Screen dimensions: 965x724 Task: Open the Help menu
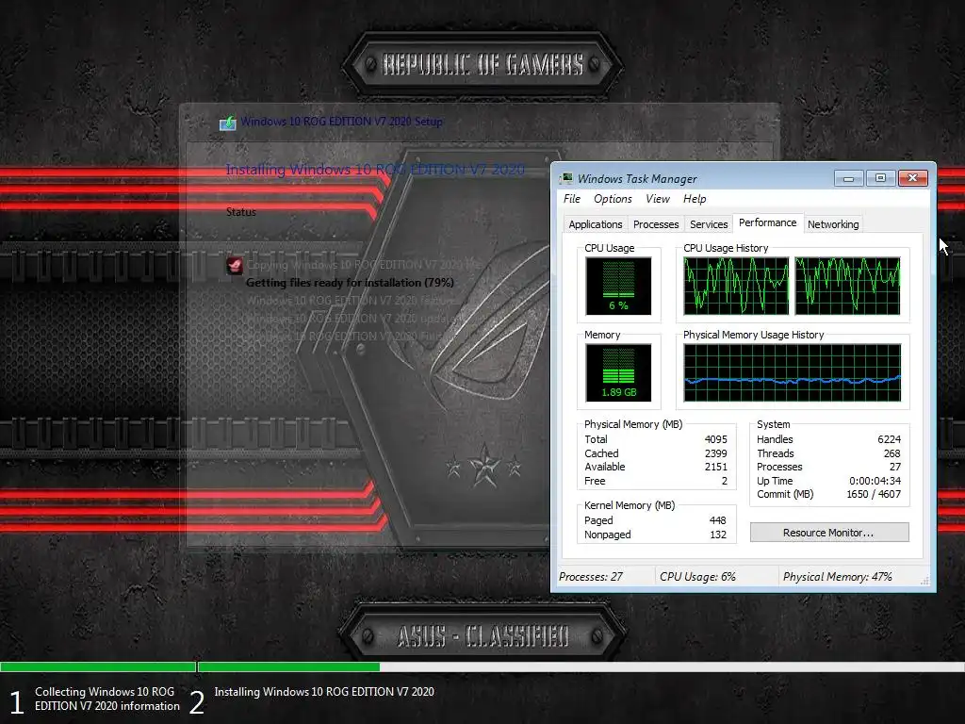tap(695, 199)
